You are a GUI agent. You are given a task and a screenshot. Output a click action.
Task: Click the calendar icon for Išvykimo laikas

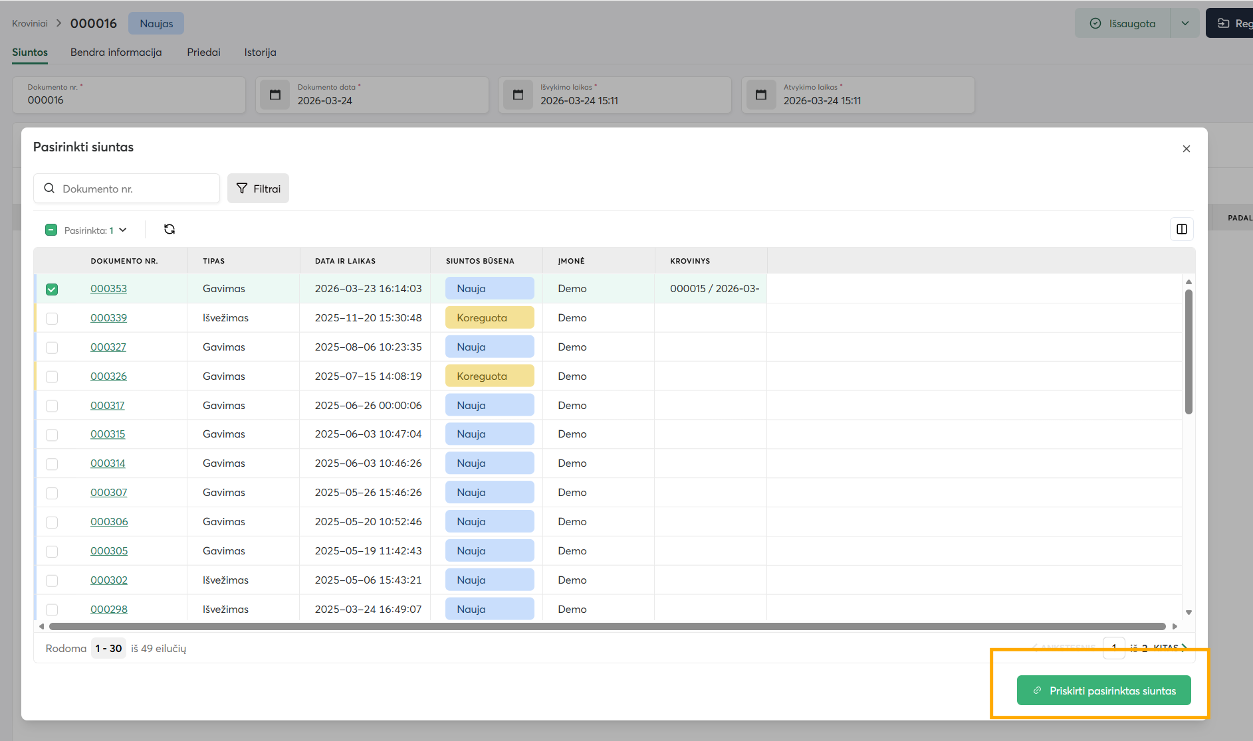518,95
